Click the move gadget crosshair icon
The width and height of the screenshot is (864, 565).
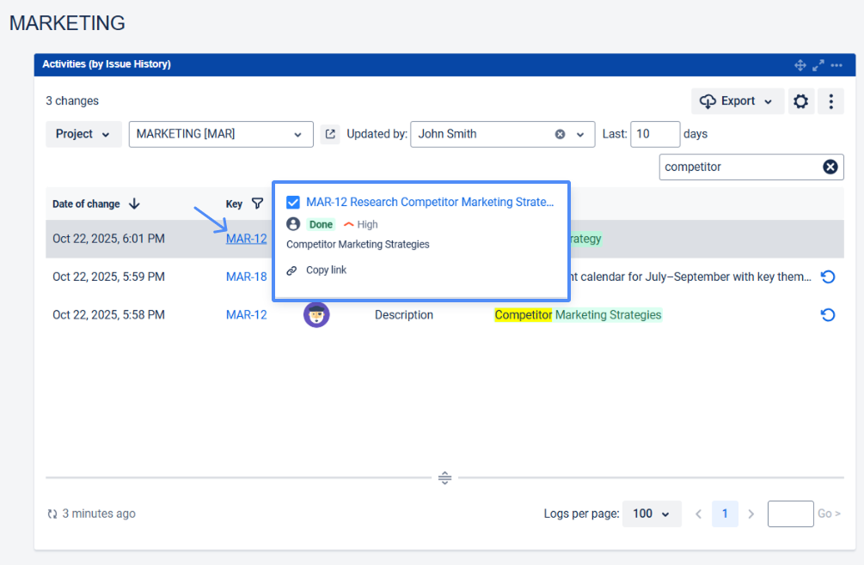coord(800,65)
